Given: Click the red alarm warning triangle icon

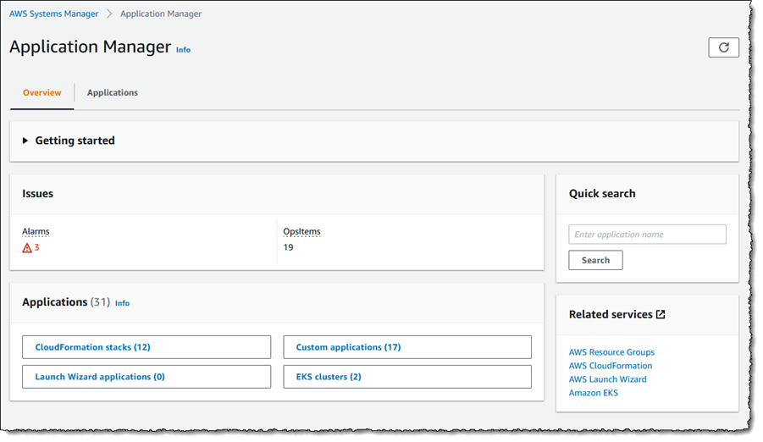Looking at the screenshot, I should pos(27,248).
